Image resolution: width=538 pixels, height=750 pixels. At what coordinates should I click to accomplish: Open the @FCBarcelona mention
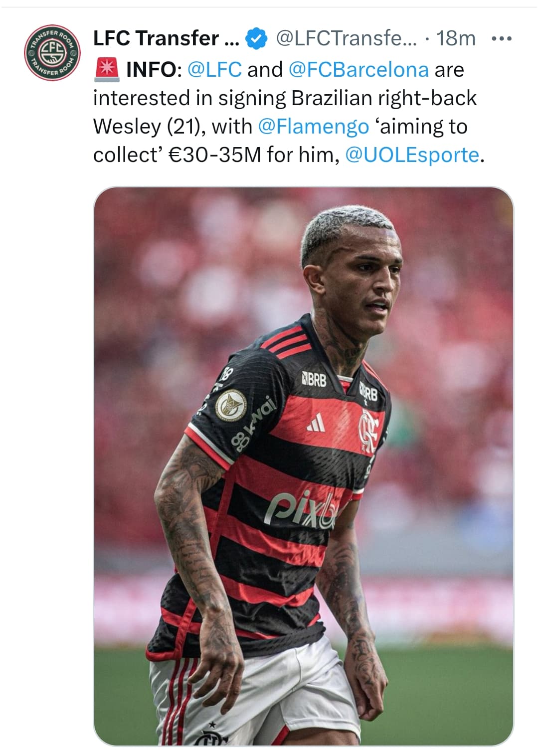pyautogui.click(x=359, y=69)
